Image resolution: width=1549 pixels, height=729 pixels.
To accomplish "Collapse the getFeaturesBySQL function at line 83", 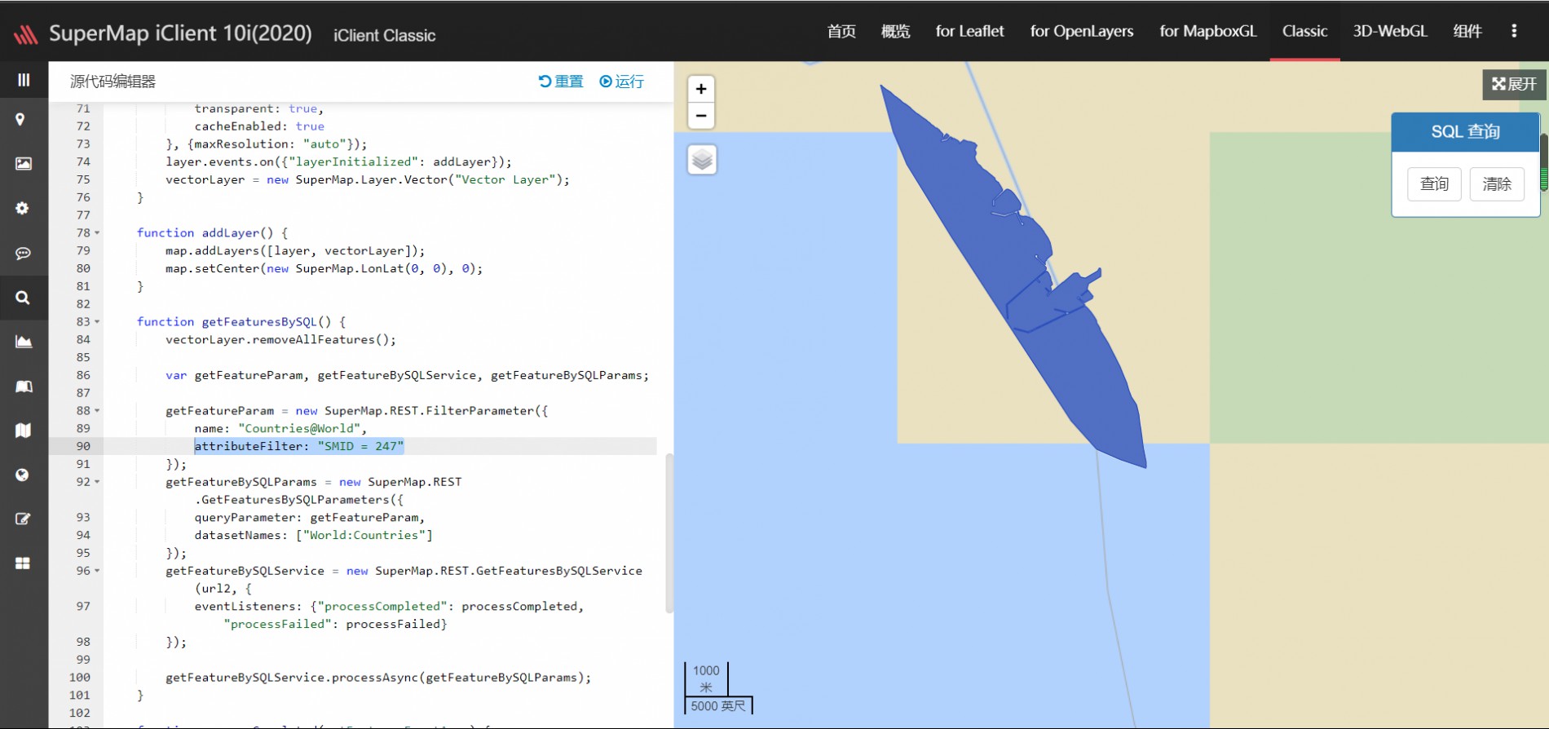I will pyautogui.click(x=97, y=322).
